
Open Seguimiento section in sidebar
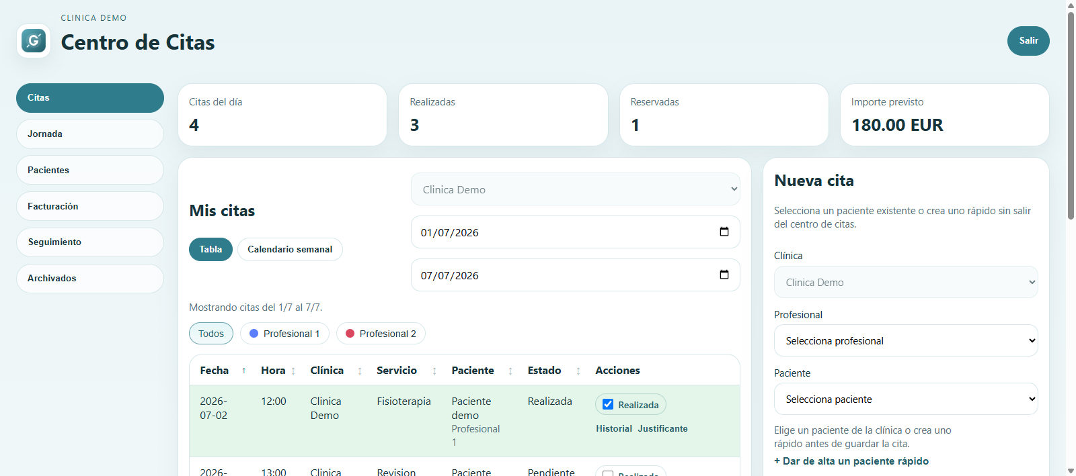click(x=90, y=242)
